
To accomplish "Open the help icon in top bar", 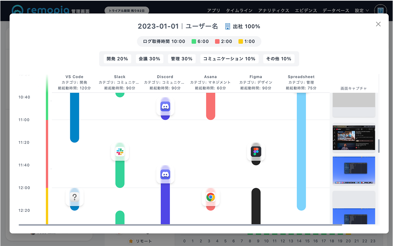I will point(380,10).
